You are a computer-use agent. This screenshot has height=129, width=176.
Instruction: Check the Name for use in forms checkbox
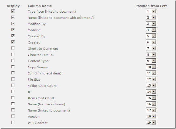(x=13, y=104)
